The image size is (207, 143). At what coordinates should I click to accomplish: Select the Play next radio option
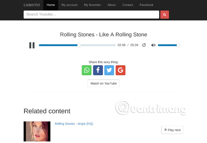pyautogui.click(x=165, y=130)
